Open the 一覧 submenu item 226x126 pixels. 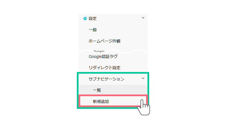tap(97, 90)
